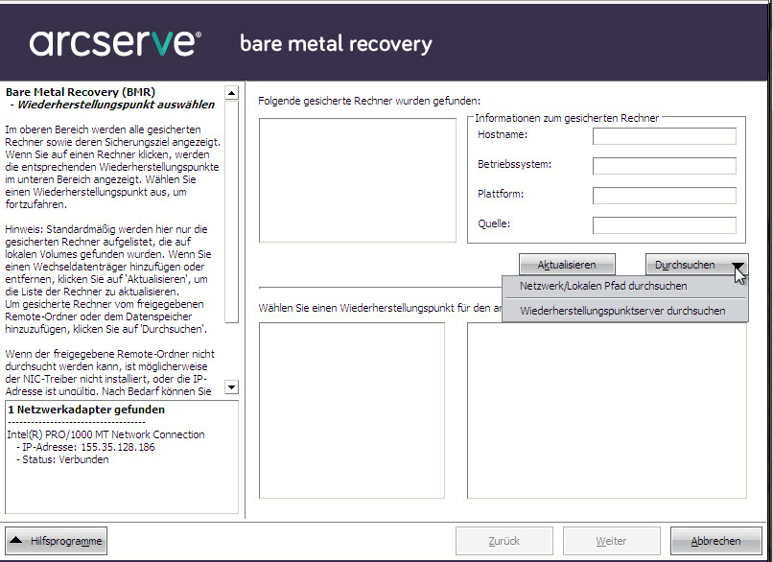Click 'Informationen zum gesicherten Rechner' group label

click(x=567, y=118)
